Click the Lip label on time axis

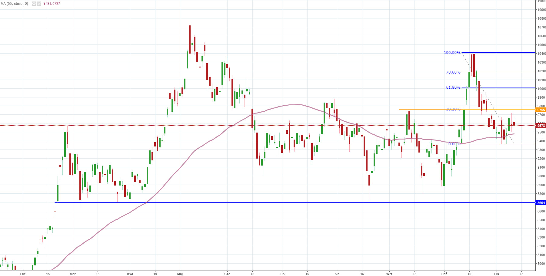click(x=282, y=274)
